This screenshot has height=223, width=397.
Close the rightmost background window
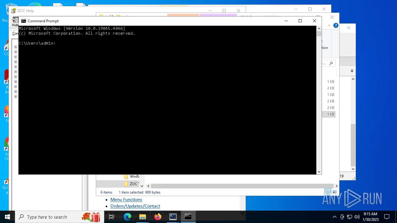tap(349, 28)
